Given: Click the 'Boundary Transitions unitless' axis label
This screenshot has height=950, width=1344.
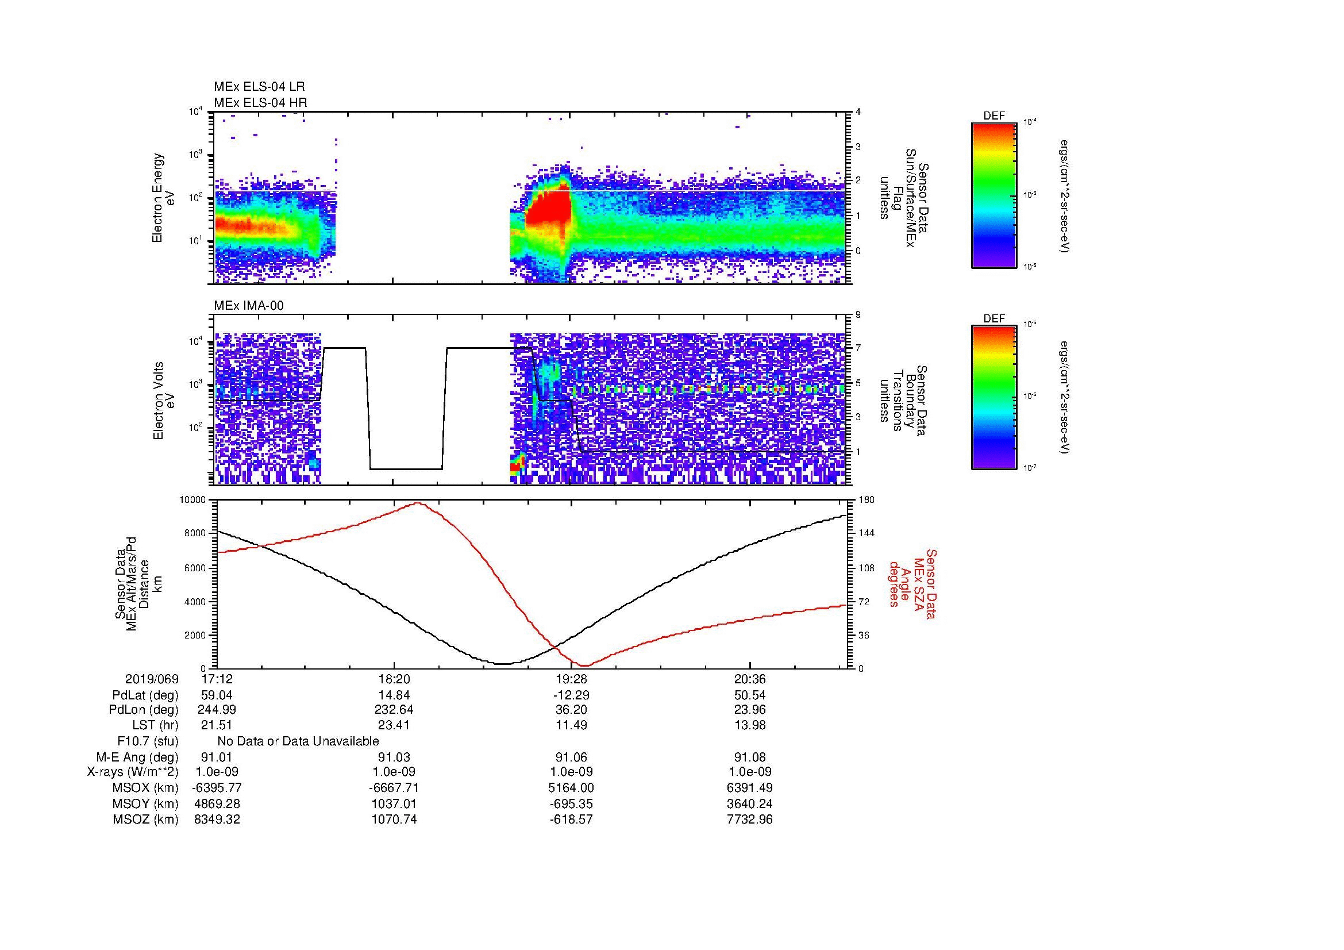Looking at the screenshot, I should (904, 401).
